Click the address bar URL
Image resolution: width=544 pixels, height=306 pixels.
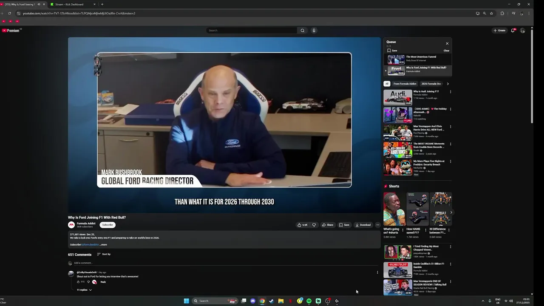click(x=79, y=13)
